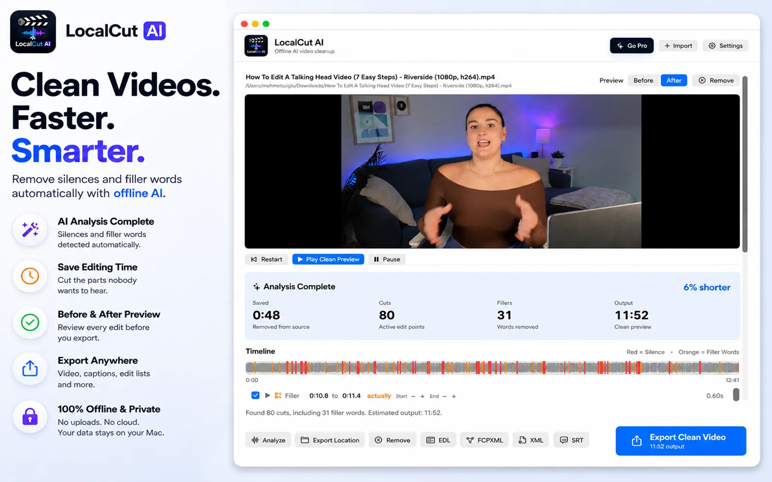Image resolution: width=772 pixels, height=482 pixels.
Task: Switch preview to After
Action: [674, 80]
